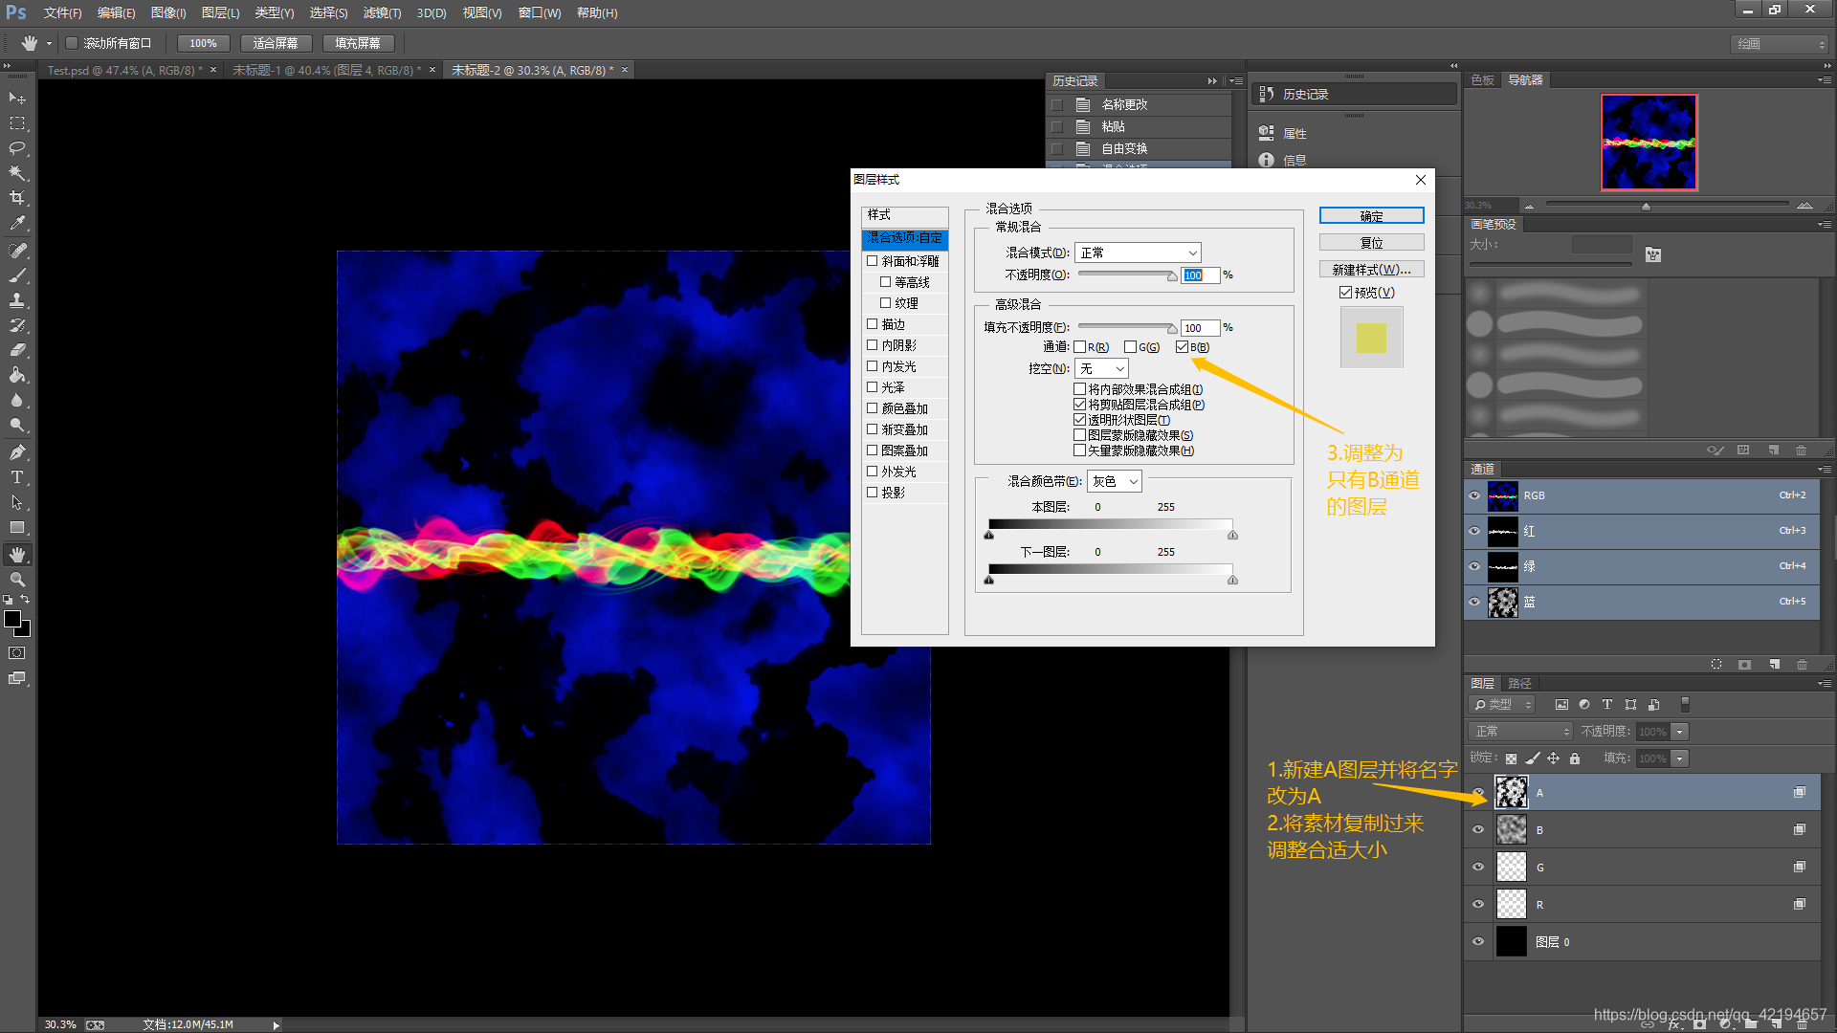Open the 挖空 knockout dropdown
Screen dimensions: 1837x1033
tap(1102, 368)
